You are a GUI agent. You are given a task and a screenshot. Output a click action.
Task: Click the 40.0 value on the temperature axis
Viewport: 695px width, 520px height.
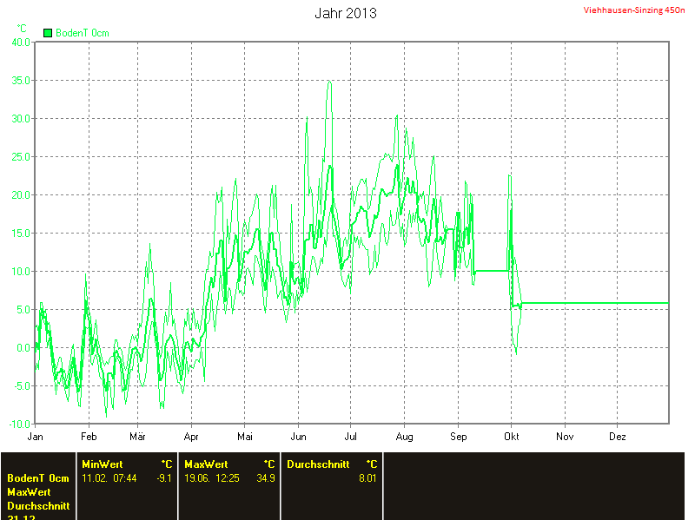click(21, 42)
